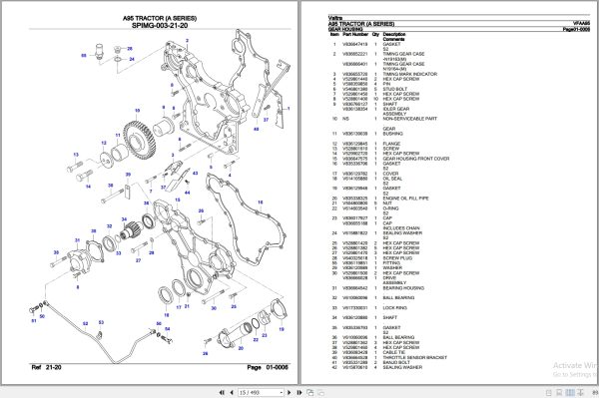This screenshot has width=599, height=398.
Task: Click the NON-SERVICEABLE PART description
Action: click(410, 119)
